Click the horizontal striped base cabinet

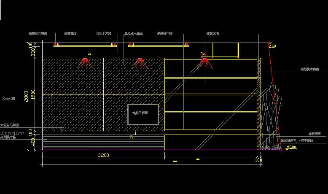103,143
